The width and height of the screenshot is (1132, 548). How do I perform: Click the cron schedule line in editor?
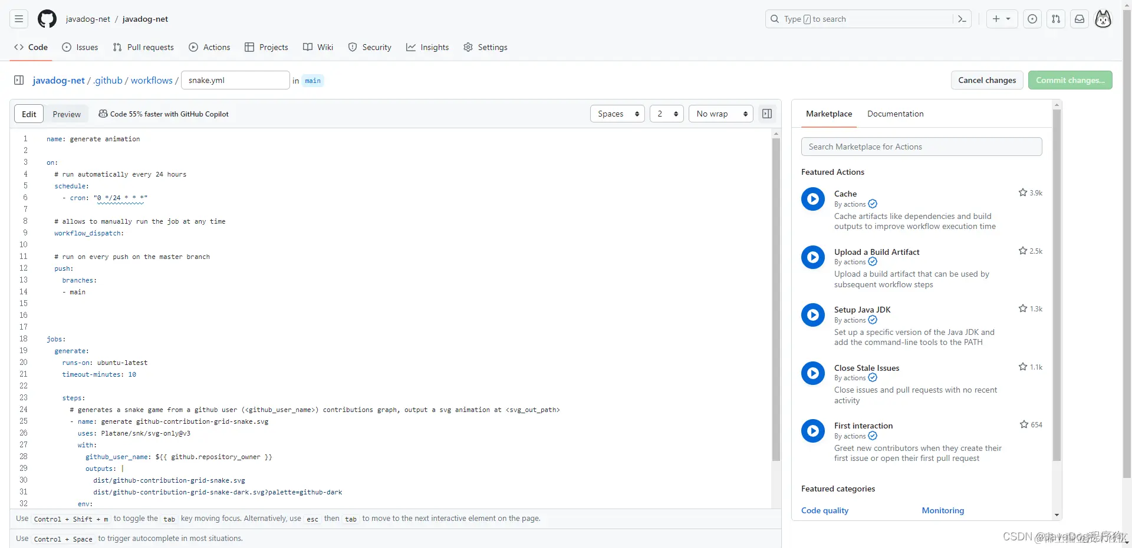coord(105,198)
